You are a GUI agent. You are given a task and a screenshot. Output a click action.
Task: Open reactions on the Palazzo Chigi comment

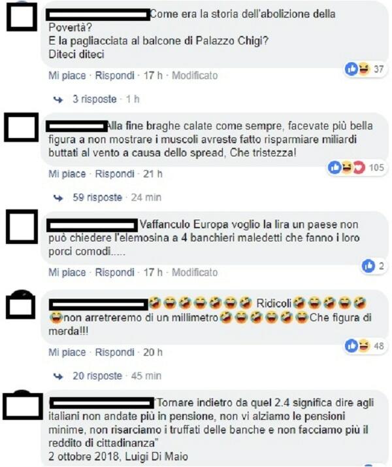tap(365, 69)
